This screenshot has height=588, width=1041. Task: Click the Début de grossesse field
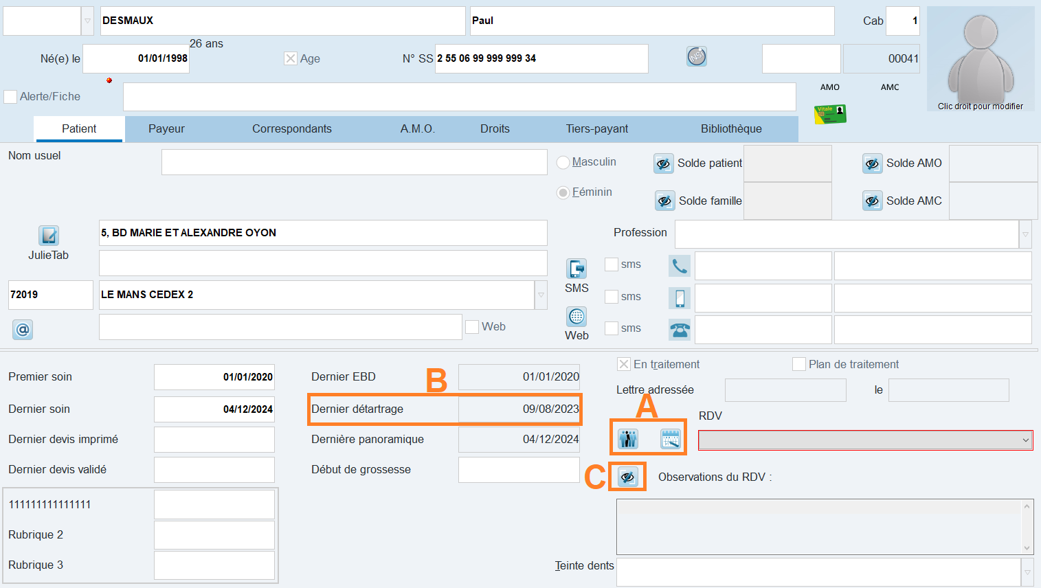click(519, 470)
